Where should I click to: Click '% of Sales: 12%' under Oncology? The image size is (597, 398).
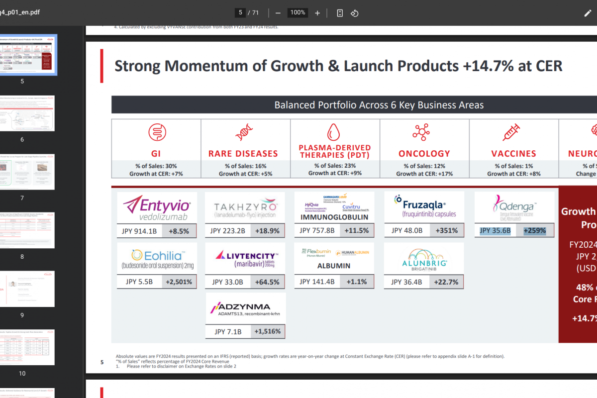(424, 166)
